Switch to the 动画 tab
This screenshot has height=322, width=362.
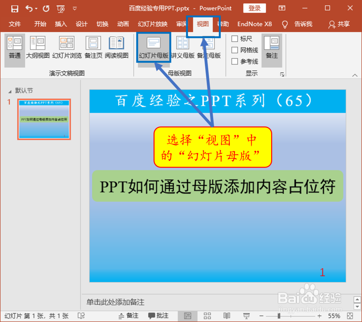pos(123,24)
